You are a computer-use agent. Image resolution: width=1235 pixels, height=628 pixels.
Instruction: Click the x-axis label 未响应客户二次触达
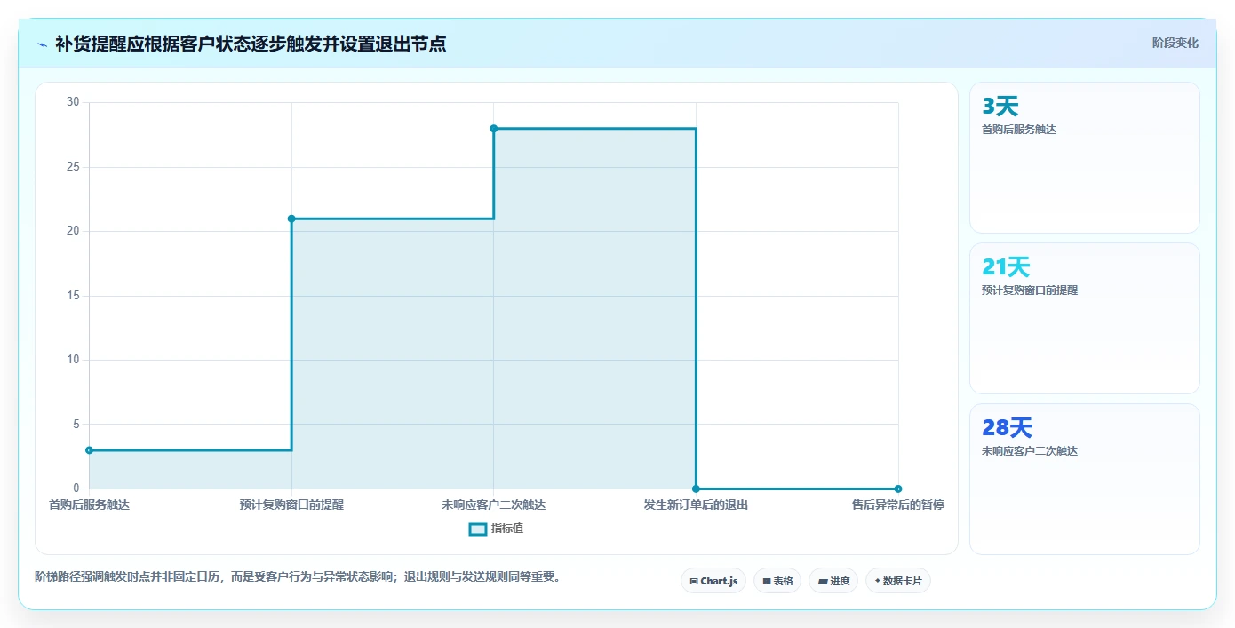(494, 505)
